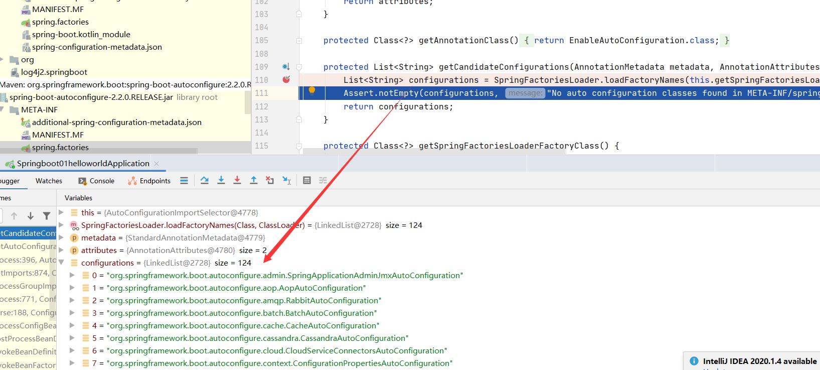820x370 pixels.
Task: Switch to the Console tab
Action: [96, 181]
